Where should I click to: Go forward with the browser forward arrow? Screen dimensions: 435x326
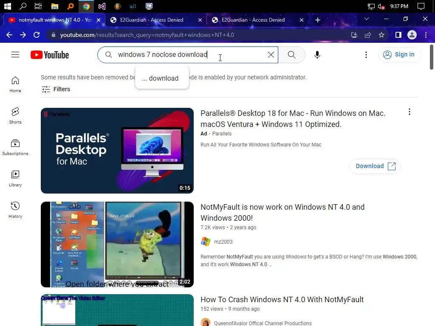click(23, 35)
